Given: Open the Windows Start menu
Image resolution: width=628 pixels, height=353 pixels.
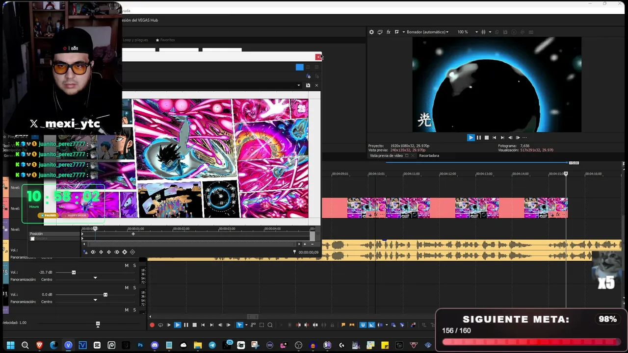Looking at the screenshot, I should click(10, 345).
